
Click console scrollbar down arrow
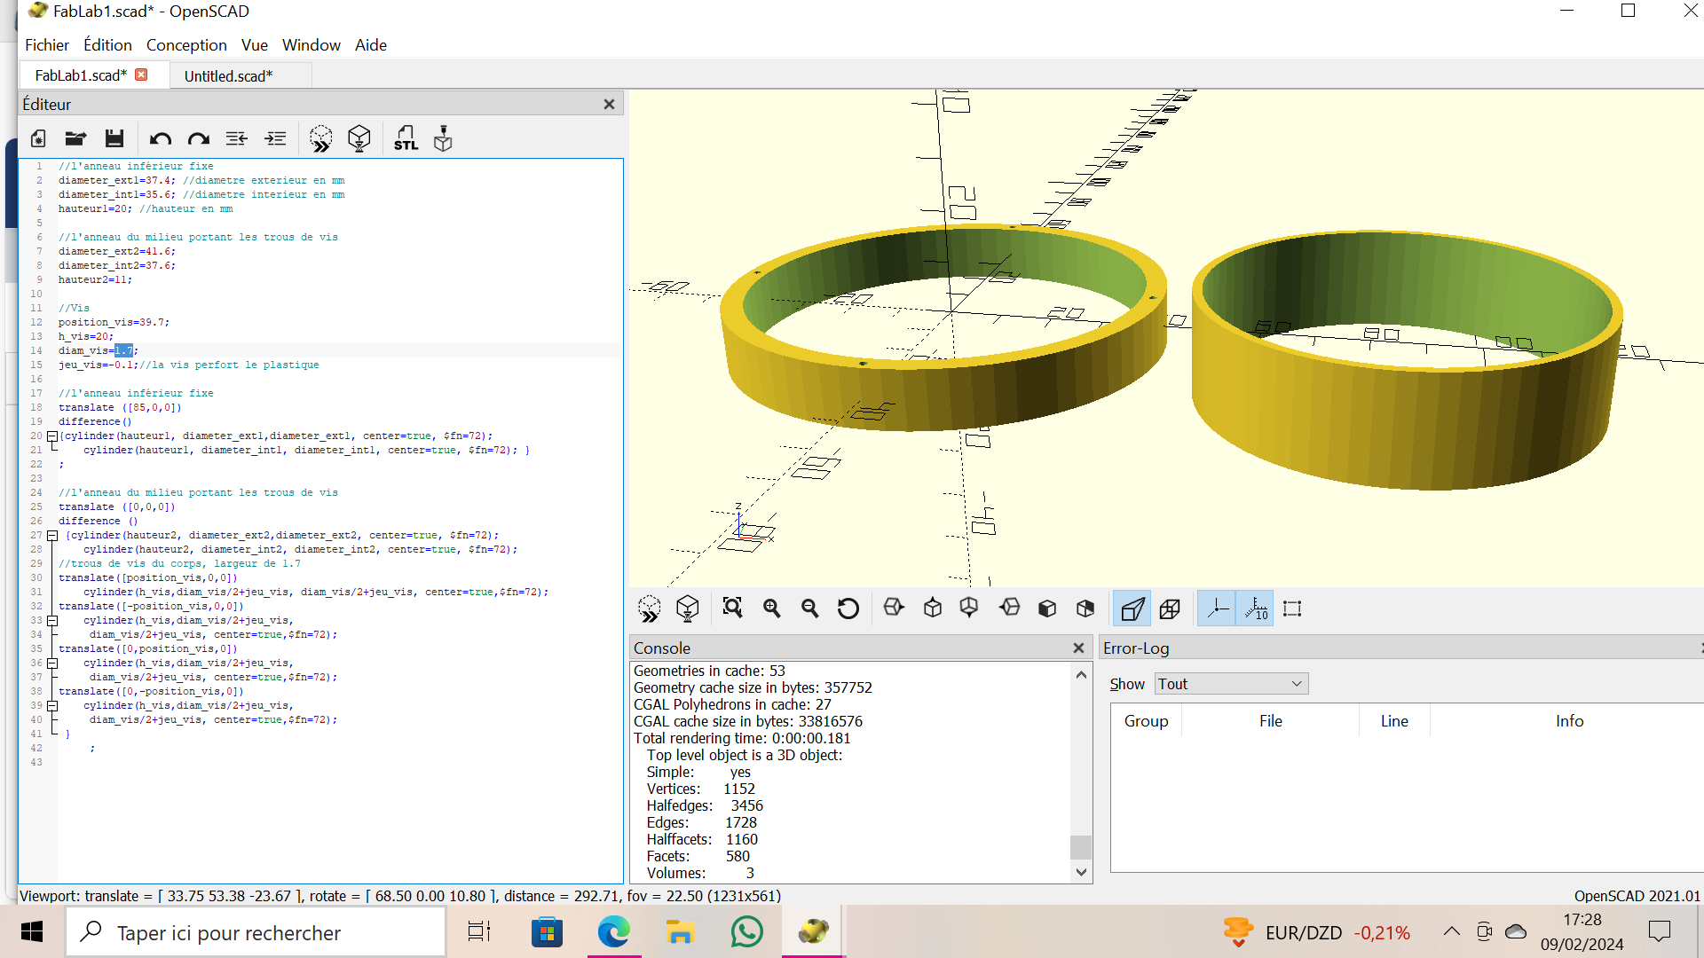pos(1081,872)
